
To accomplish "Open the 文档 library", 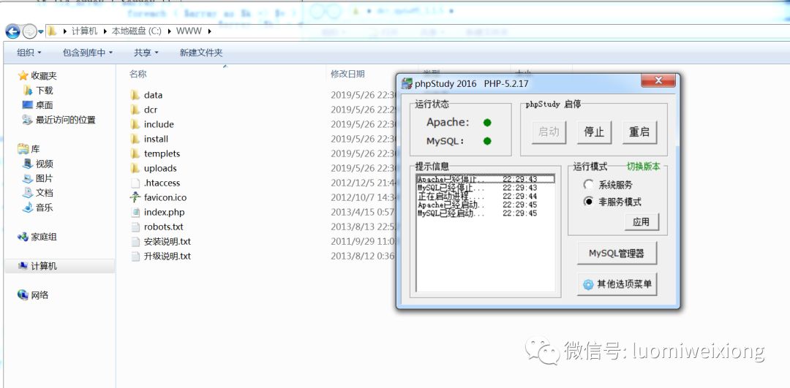I will tap(45, 193).
